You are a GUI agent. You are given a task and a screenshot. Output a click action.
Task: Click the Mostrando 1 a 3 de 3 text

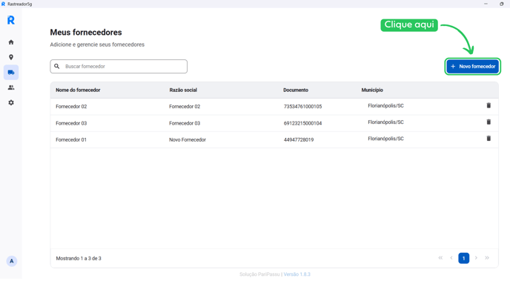click(x=79, y=258)
